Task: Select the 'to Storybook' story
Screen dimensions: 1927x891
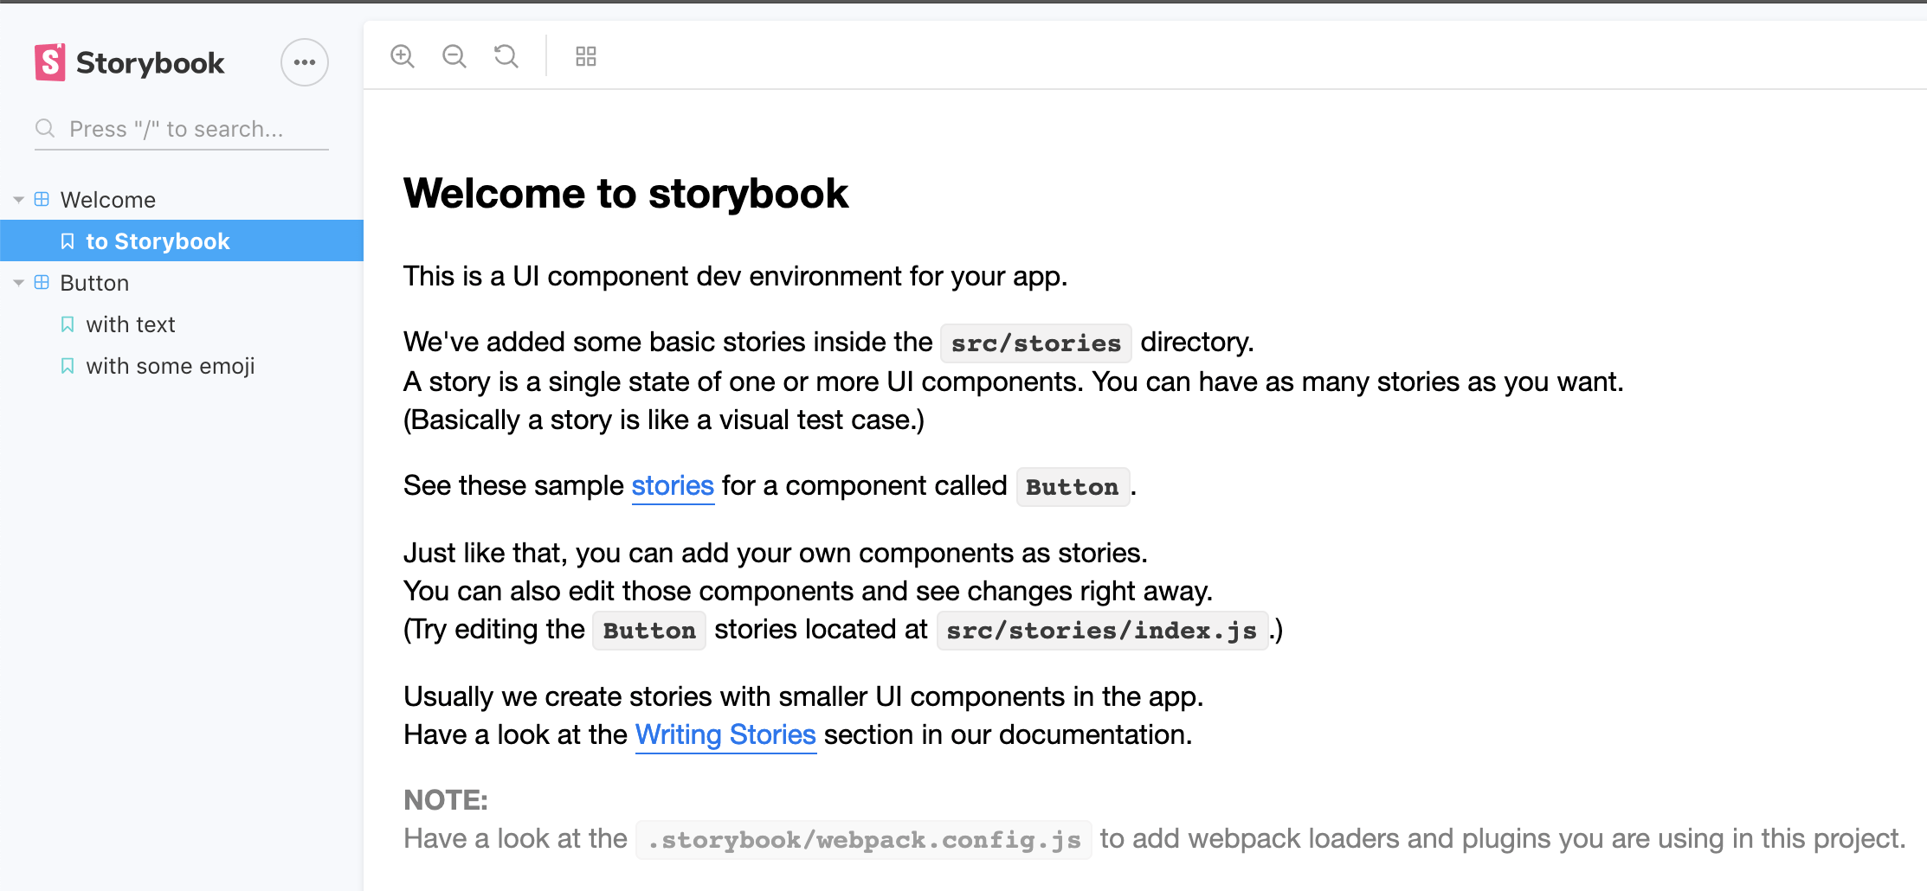Action: point(182,240)
